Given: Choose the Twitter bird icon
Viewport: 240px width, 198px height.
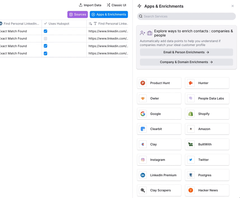Looking at the screenshot, I should (191, 160).
